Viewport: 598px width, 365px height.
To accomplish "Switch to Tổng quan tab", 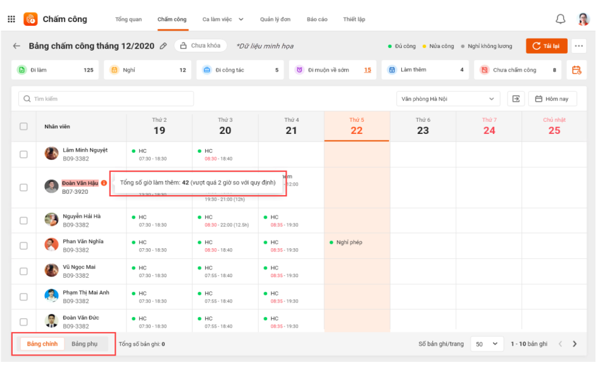I will (x=128, y=20).
